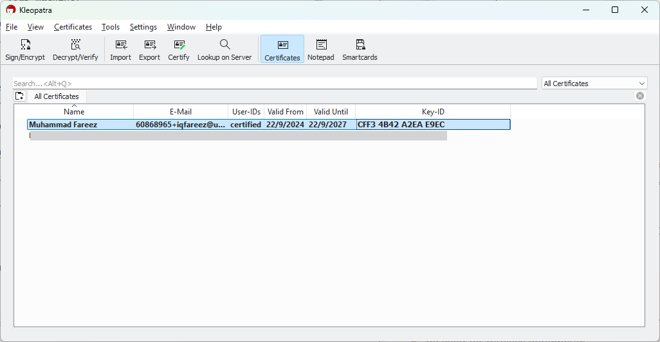Open the Sign/Encrypt tool

[25, 50]
